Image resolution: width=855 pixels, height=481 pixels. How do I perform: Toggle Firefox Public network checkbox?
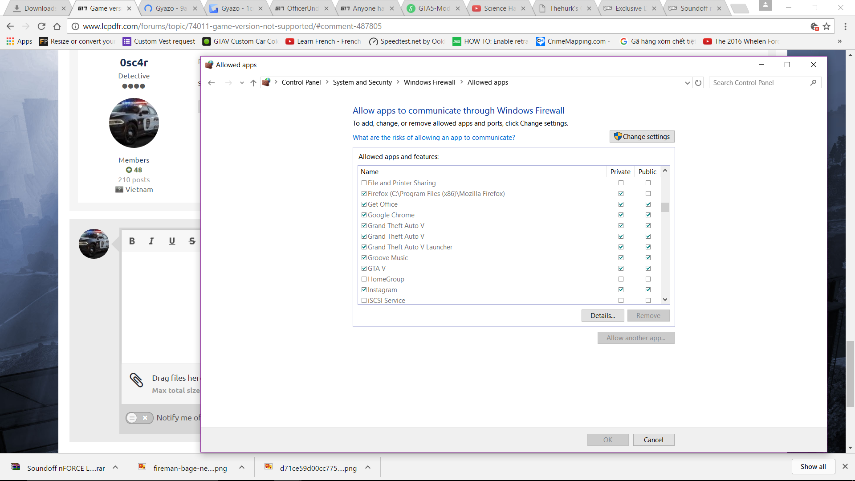[x=648, y=194]
